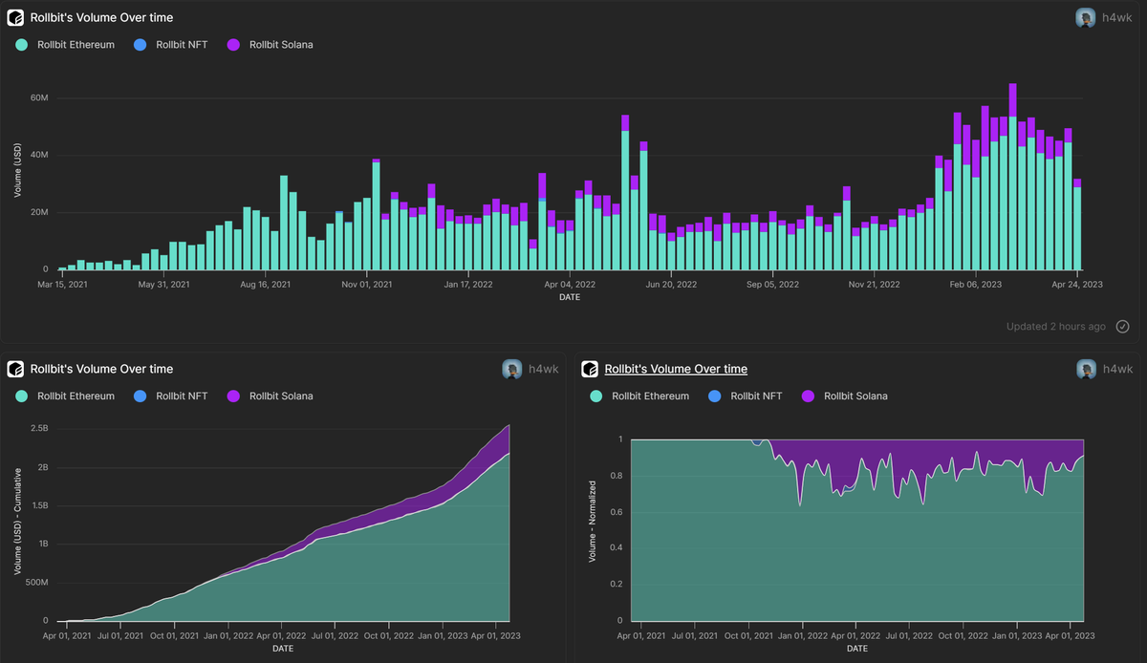Click the Mar 15, 2021 date axis label
1147x663 pixels.
[x=63, y=285]
